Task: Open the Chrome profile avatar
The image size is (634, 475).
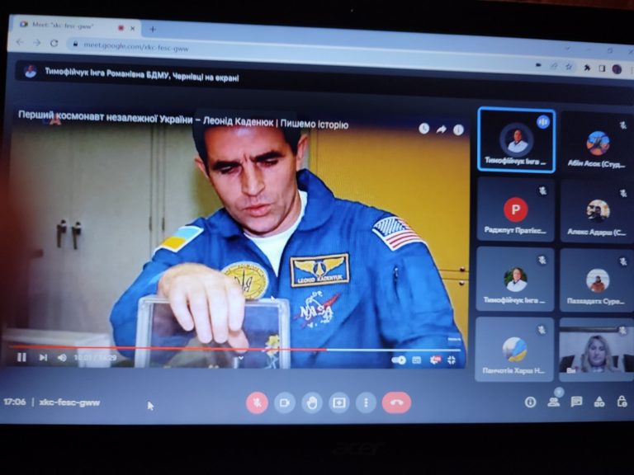Action: pyautogui.click(x=617, y=69)
